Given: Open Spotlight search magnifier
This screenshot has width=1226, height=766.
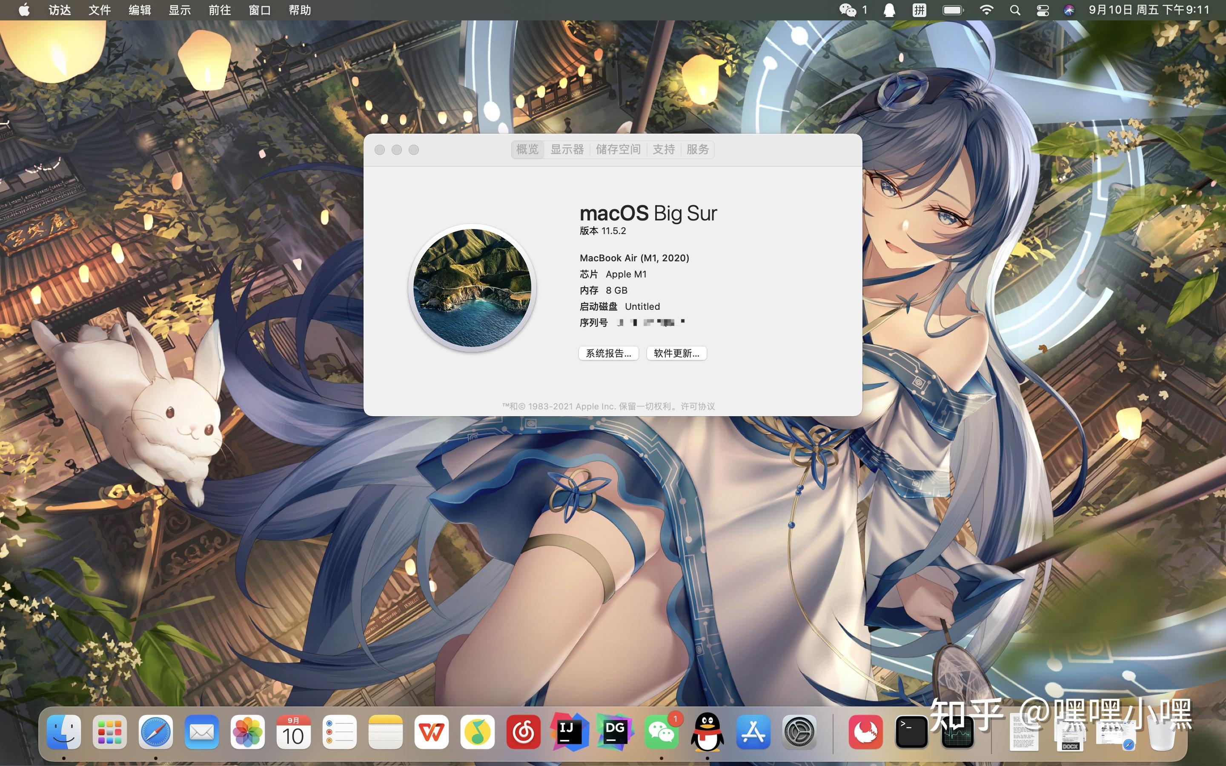Looking at the screenshot, I should click(1015, 10).
